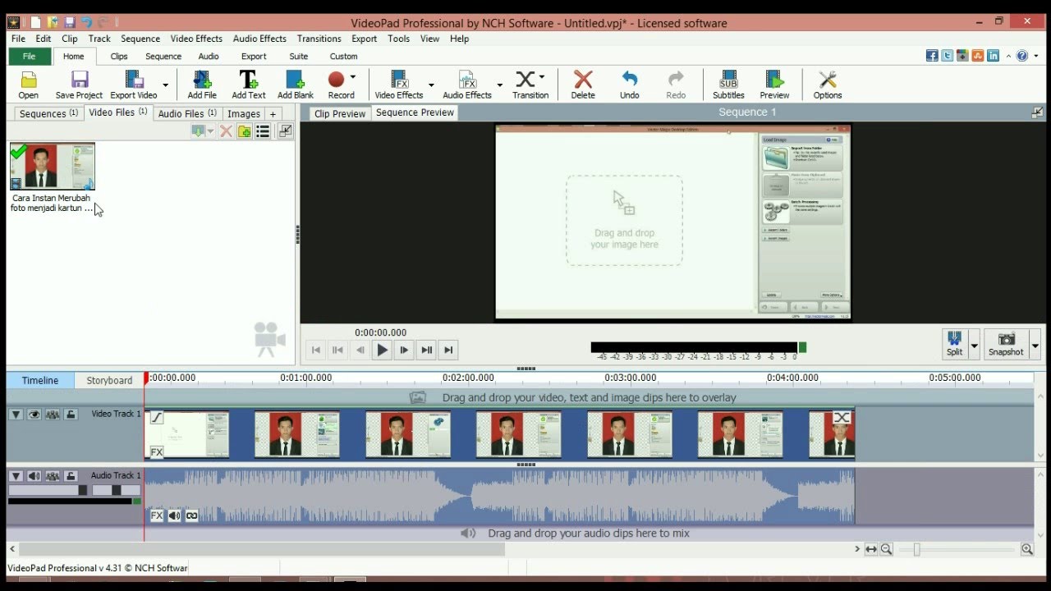Open Video Effects from the toolbar
The image size is (1051, 591).
pyautogui.click(x=399, y=85)
